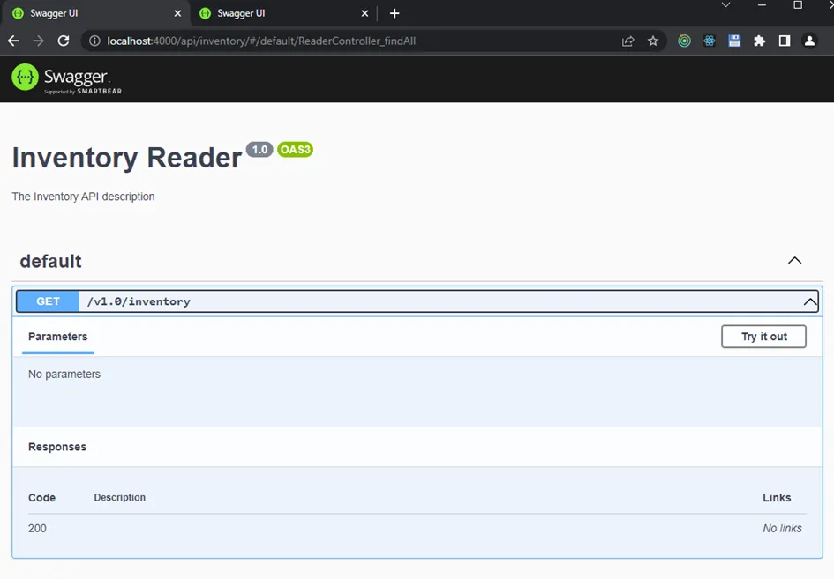Click the share page icon
This screenshot has height=579, width=834.
point(628,41)
